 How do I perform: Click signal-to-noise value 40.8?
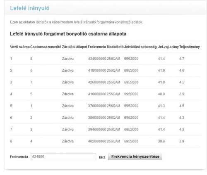(x=161, y=94)
